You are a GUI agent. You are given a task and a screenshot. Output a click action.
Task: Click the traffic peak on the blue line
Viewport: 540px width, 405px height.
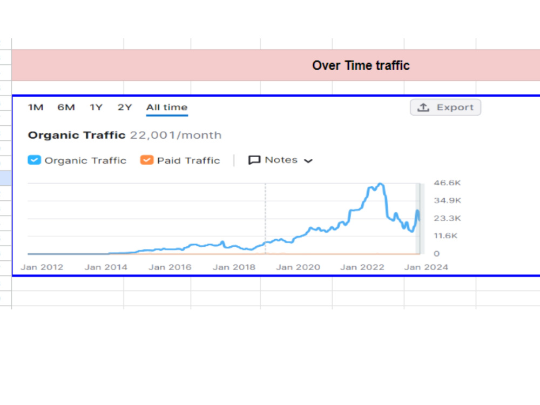click(x=381, y=184)
